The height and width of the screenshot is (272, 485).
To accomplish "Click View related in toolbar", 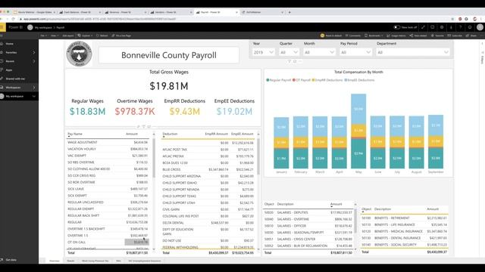I will pos(418,36).
